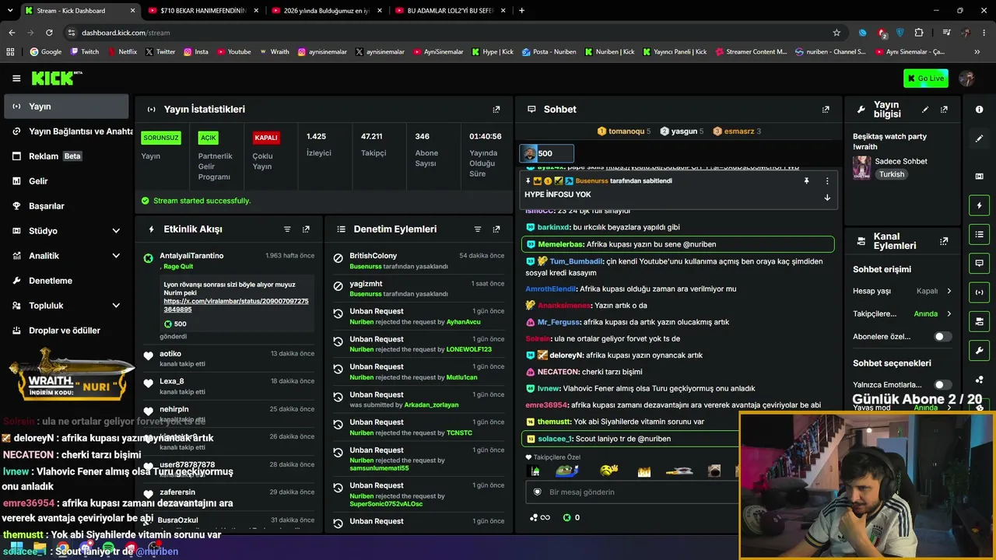Click yagizmht in Denetim Eylemleri
This screenshot has height=560, width=996.
tap(366, 284)
